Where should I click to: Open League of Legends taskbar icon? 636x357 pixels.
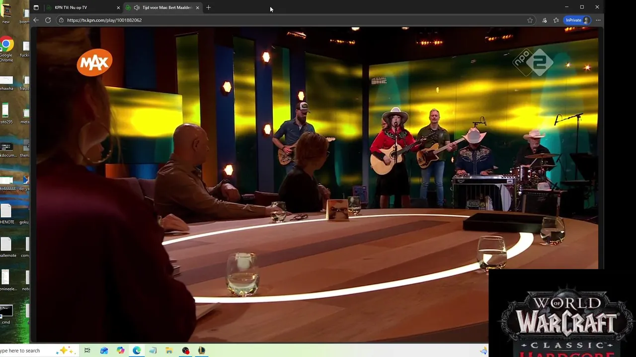click(x=201, y=351)
